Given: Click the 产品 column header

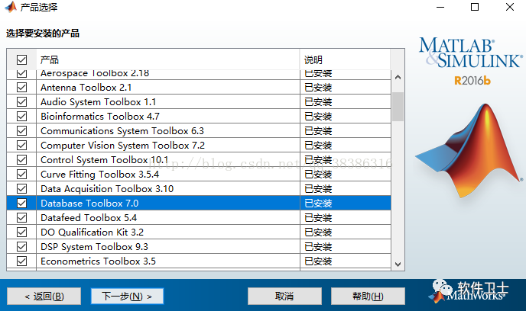Looking at the screenshot, I should point(167,60).
